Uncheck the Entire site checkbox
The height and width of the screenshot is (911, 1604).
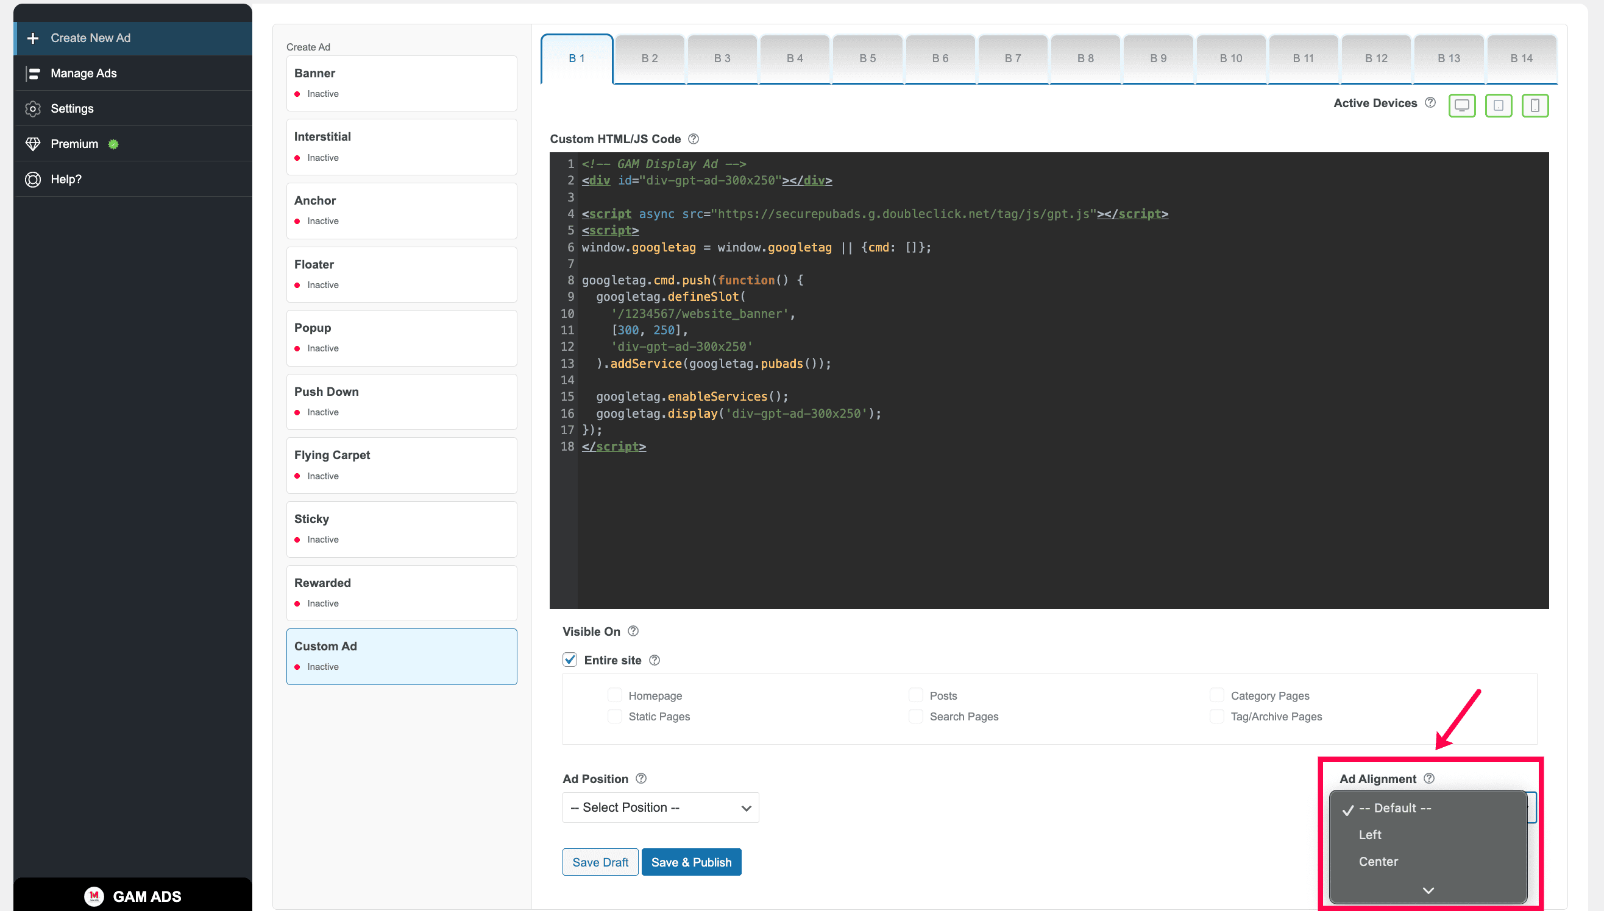(570, 660)
